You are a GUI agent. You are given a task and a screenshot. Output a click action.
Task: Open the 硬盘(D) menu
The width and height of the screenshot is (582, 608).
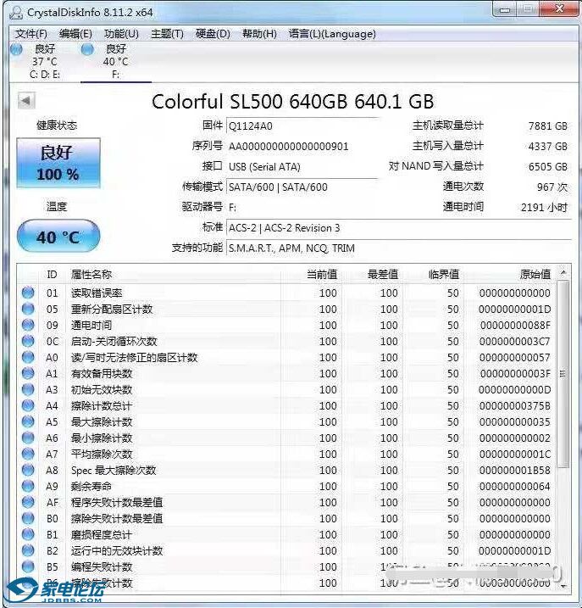tap(213, 34)
